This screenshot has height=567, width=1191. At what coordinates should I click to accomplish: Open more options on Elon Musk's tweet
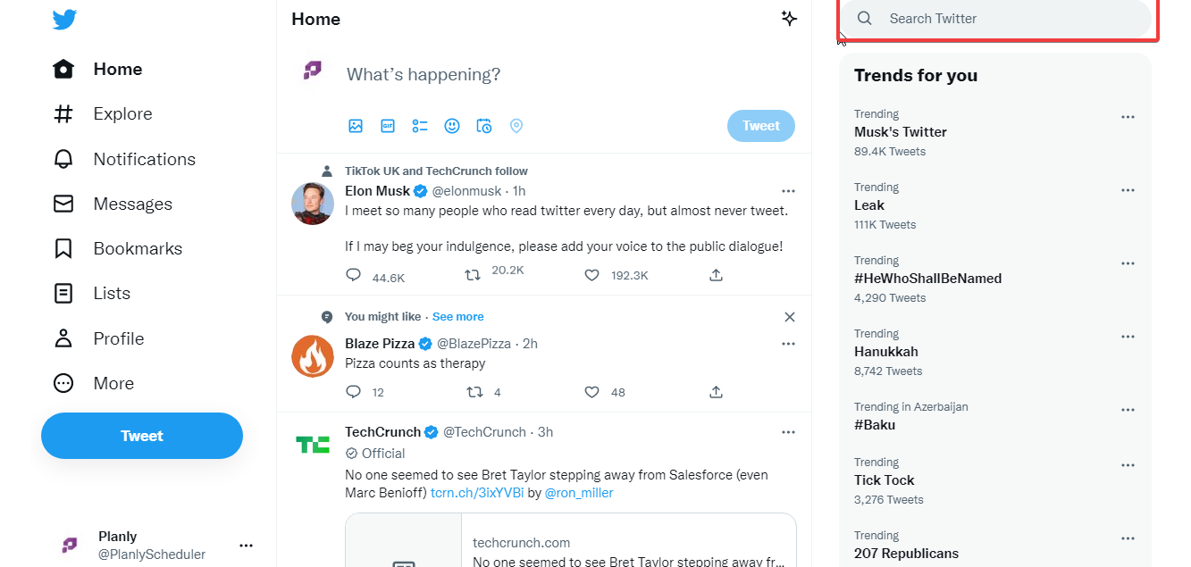(x=788, y=191)
